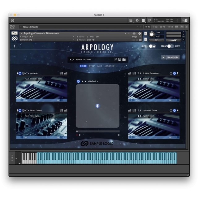Select the 01-16 rack page

[147, 27]
